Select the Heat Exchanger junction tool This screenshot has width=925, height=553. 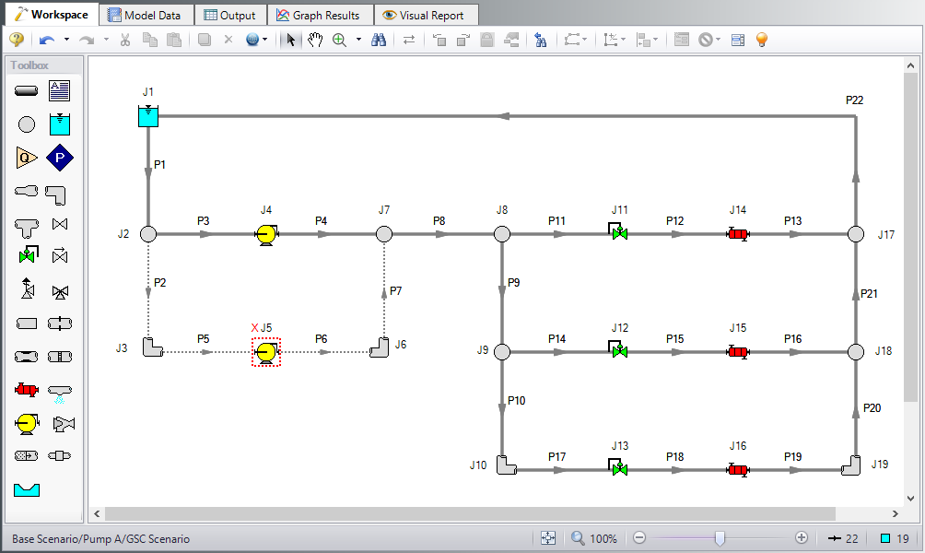coord(27,390)
